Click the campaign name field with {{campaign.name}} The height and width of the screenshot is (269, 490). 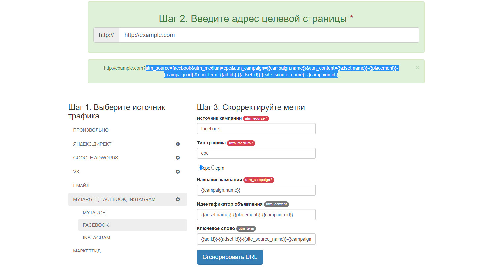click(x=256, y=190)
